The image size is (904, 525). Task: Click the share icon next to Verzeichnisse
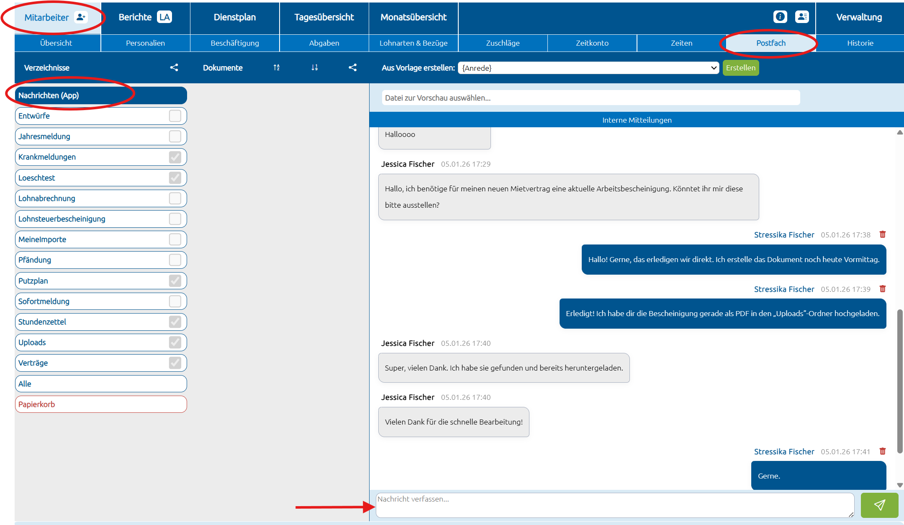pyautogui.click(x=174, y=67)
